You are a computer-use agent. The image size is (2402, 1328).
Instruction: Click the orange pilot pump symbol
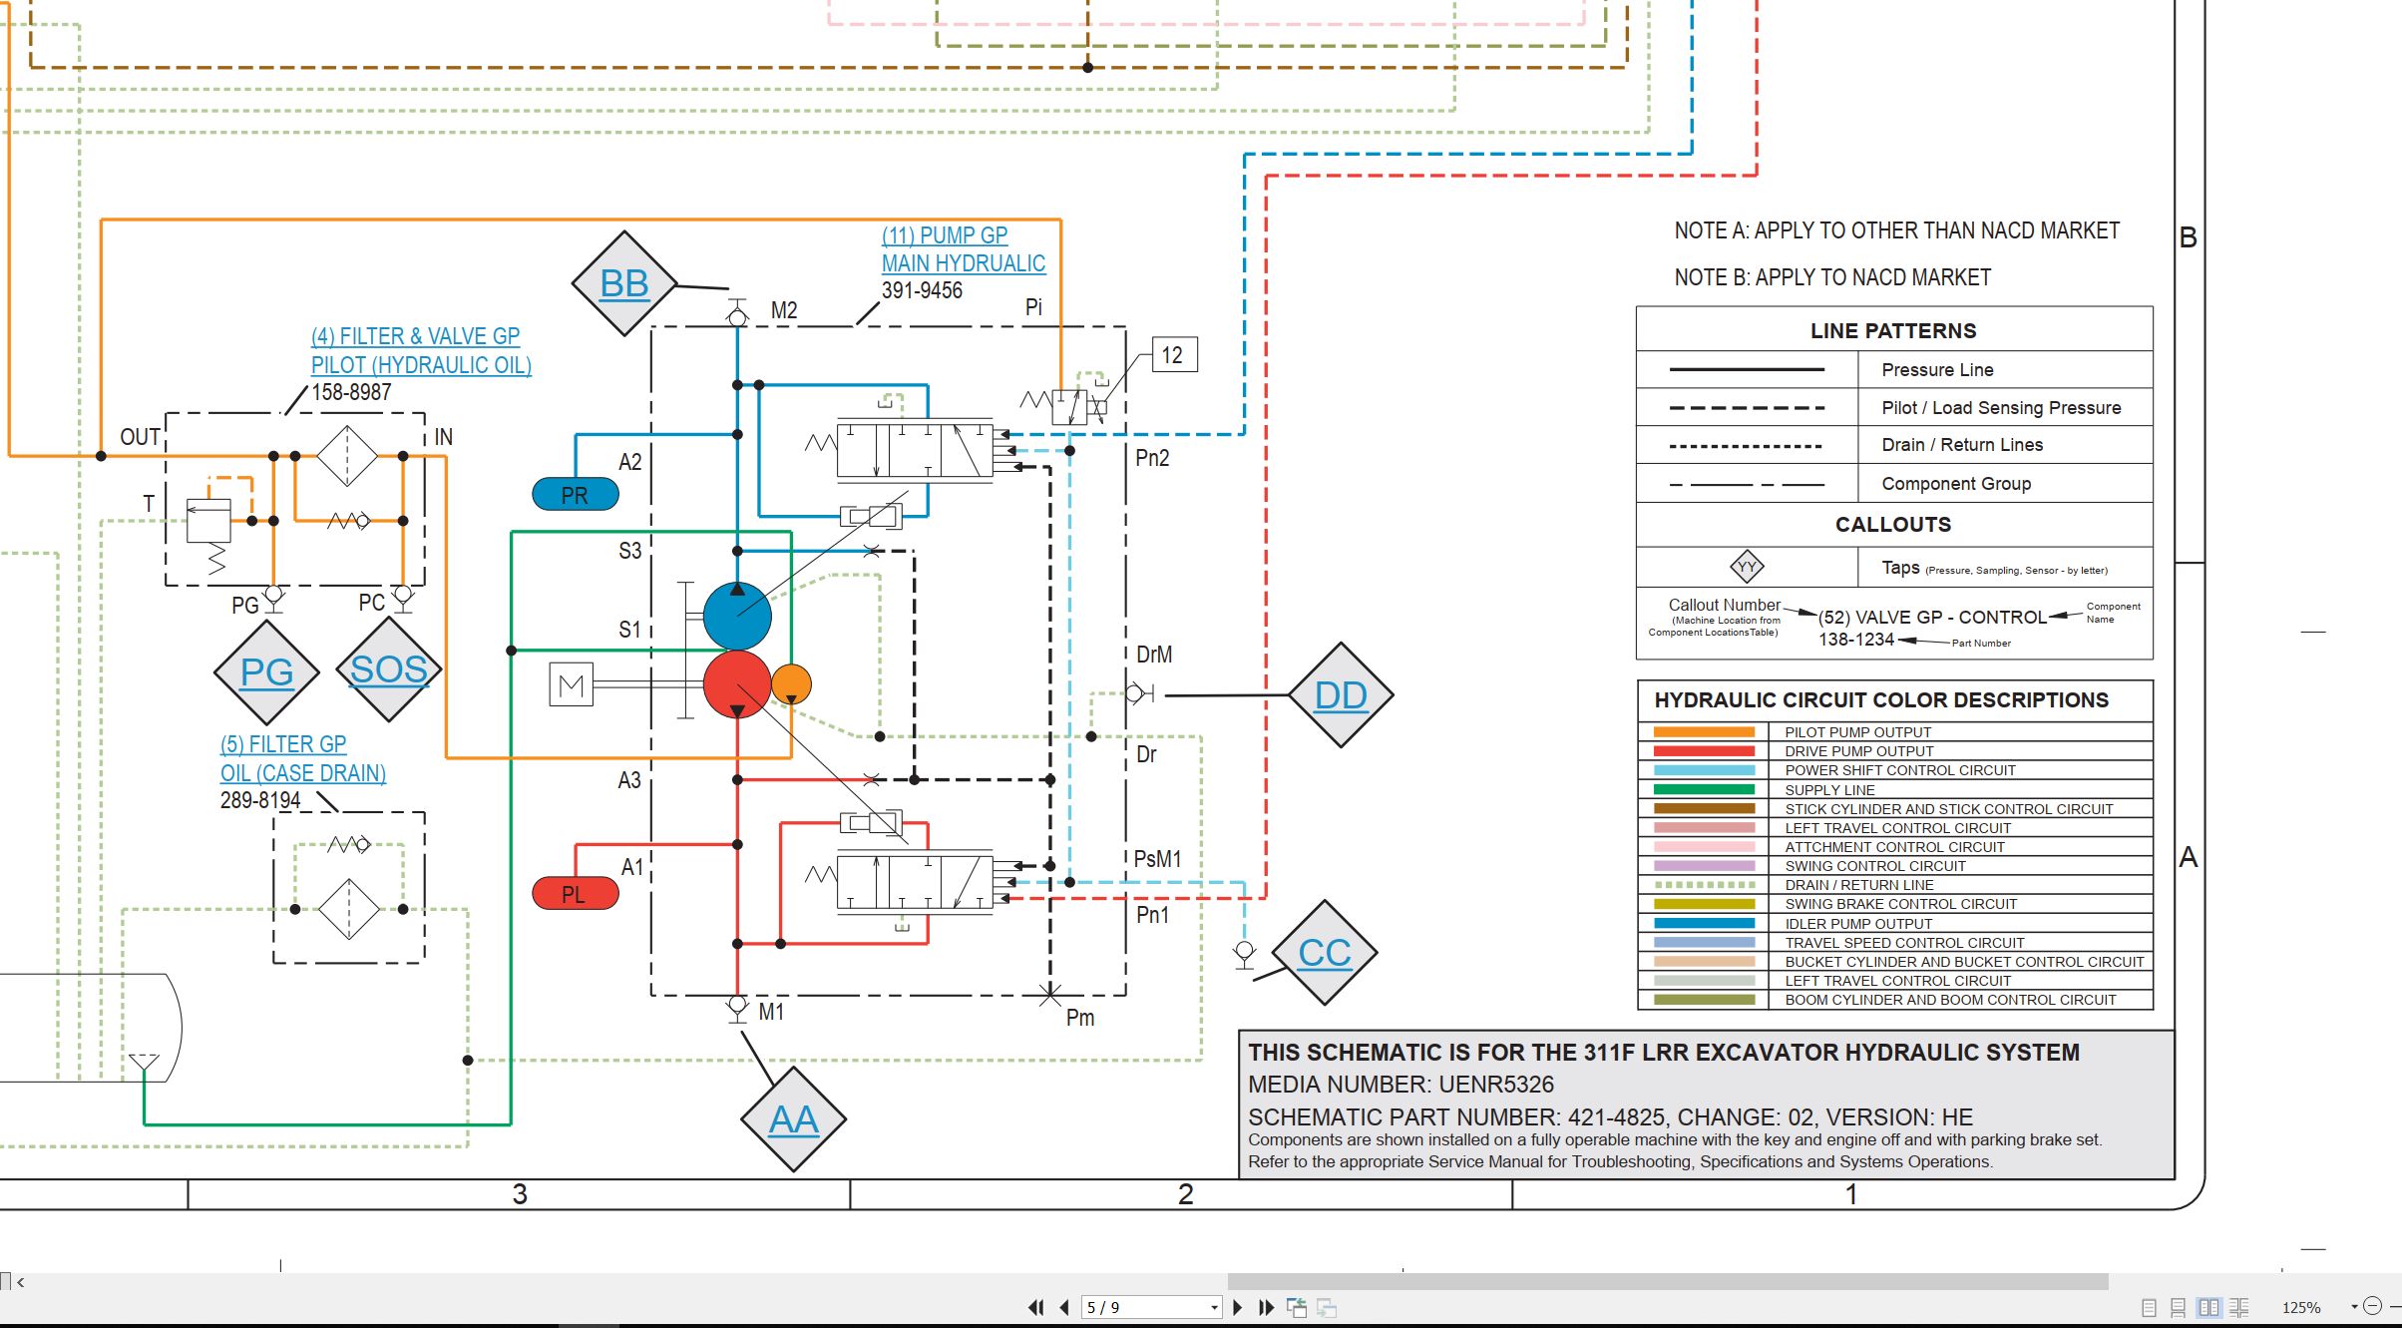791,684
